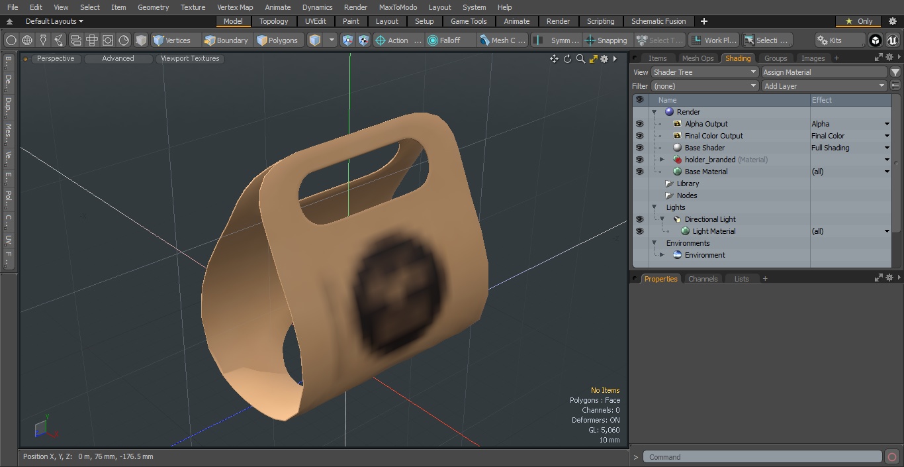
Task: Expand the holder_branded material group
Action: [662, 160]
